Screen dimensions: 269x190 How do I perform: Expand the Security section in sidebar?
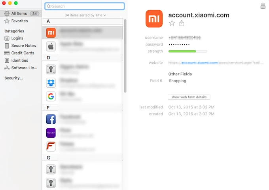13,78
